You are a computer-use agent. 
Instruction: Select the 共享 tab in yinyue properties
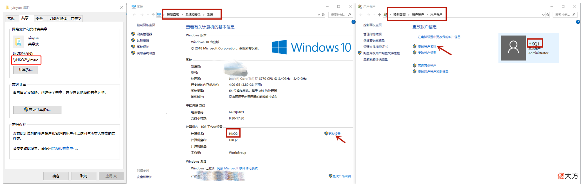point(25,18)
